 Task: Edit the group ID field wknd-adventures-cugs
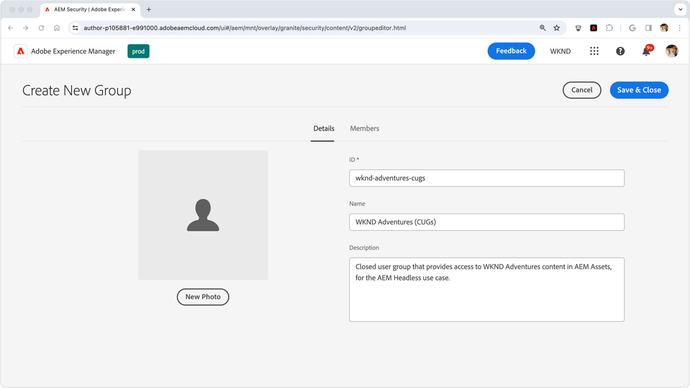[x=486, y=178]
